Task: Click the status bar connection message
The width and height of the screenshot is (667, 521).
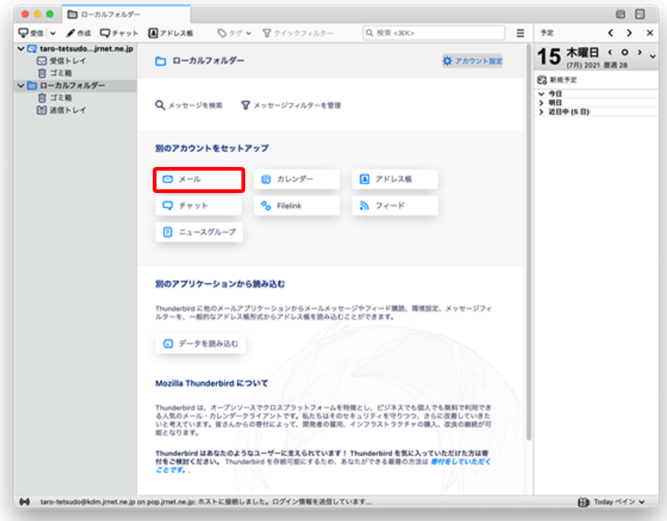Action: pyautogui.click(x=206, y=502)
